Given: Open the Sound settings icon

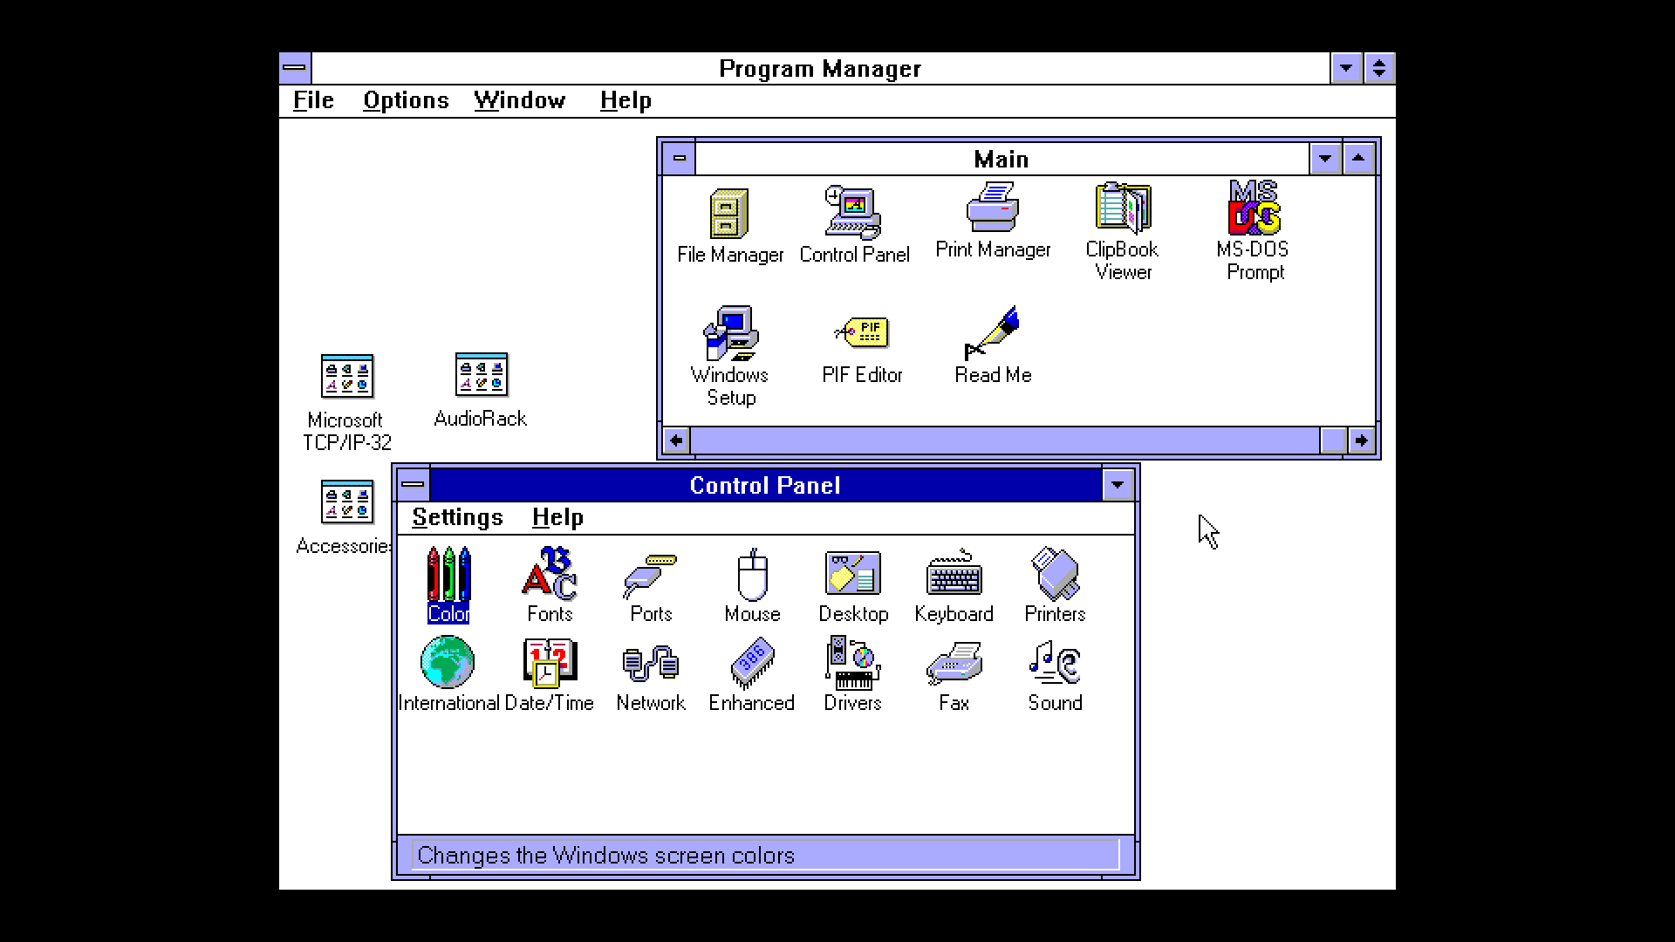Looking at the screenshot, I should click(x=1055, y=664).
